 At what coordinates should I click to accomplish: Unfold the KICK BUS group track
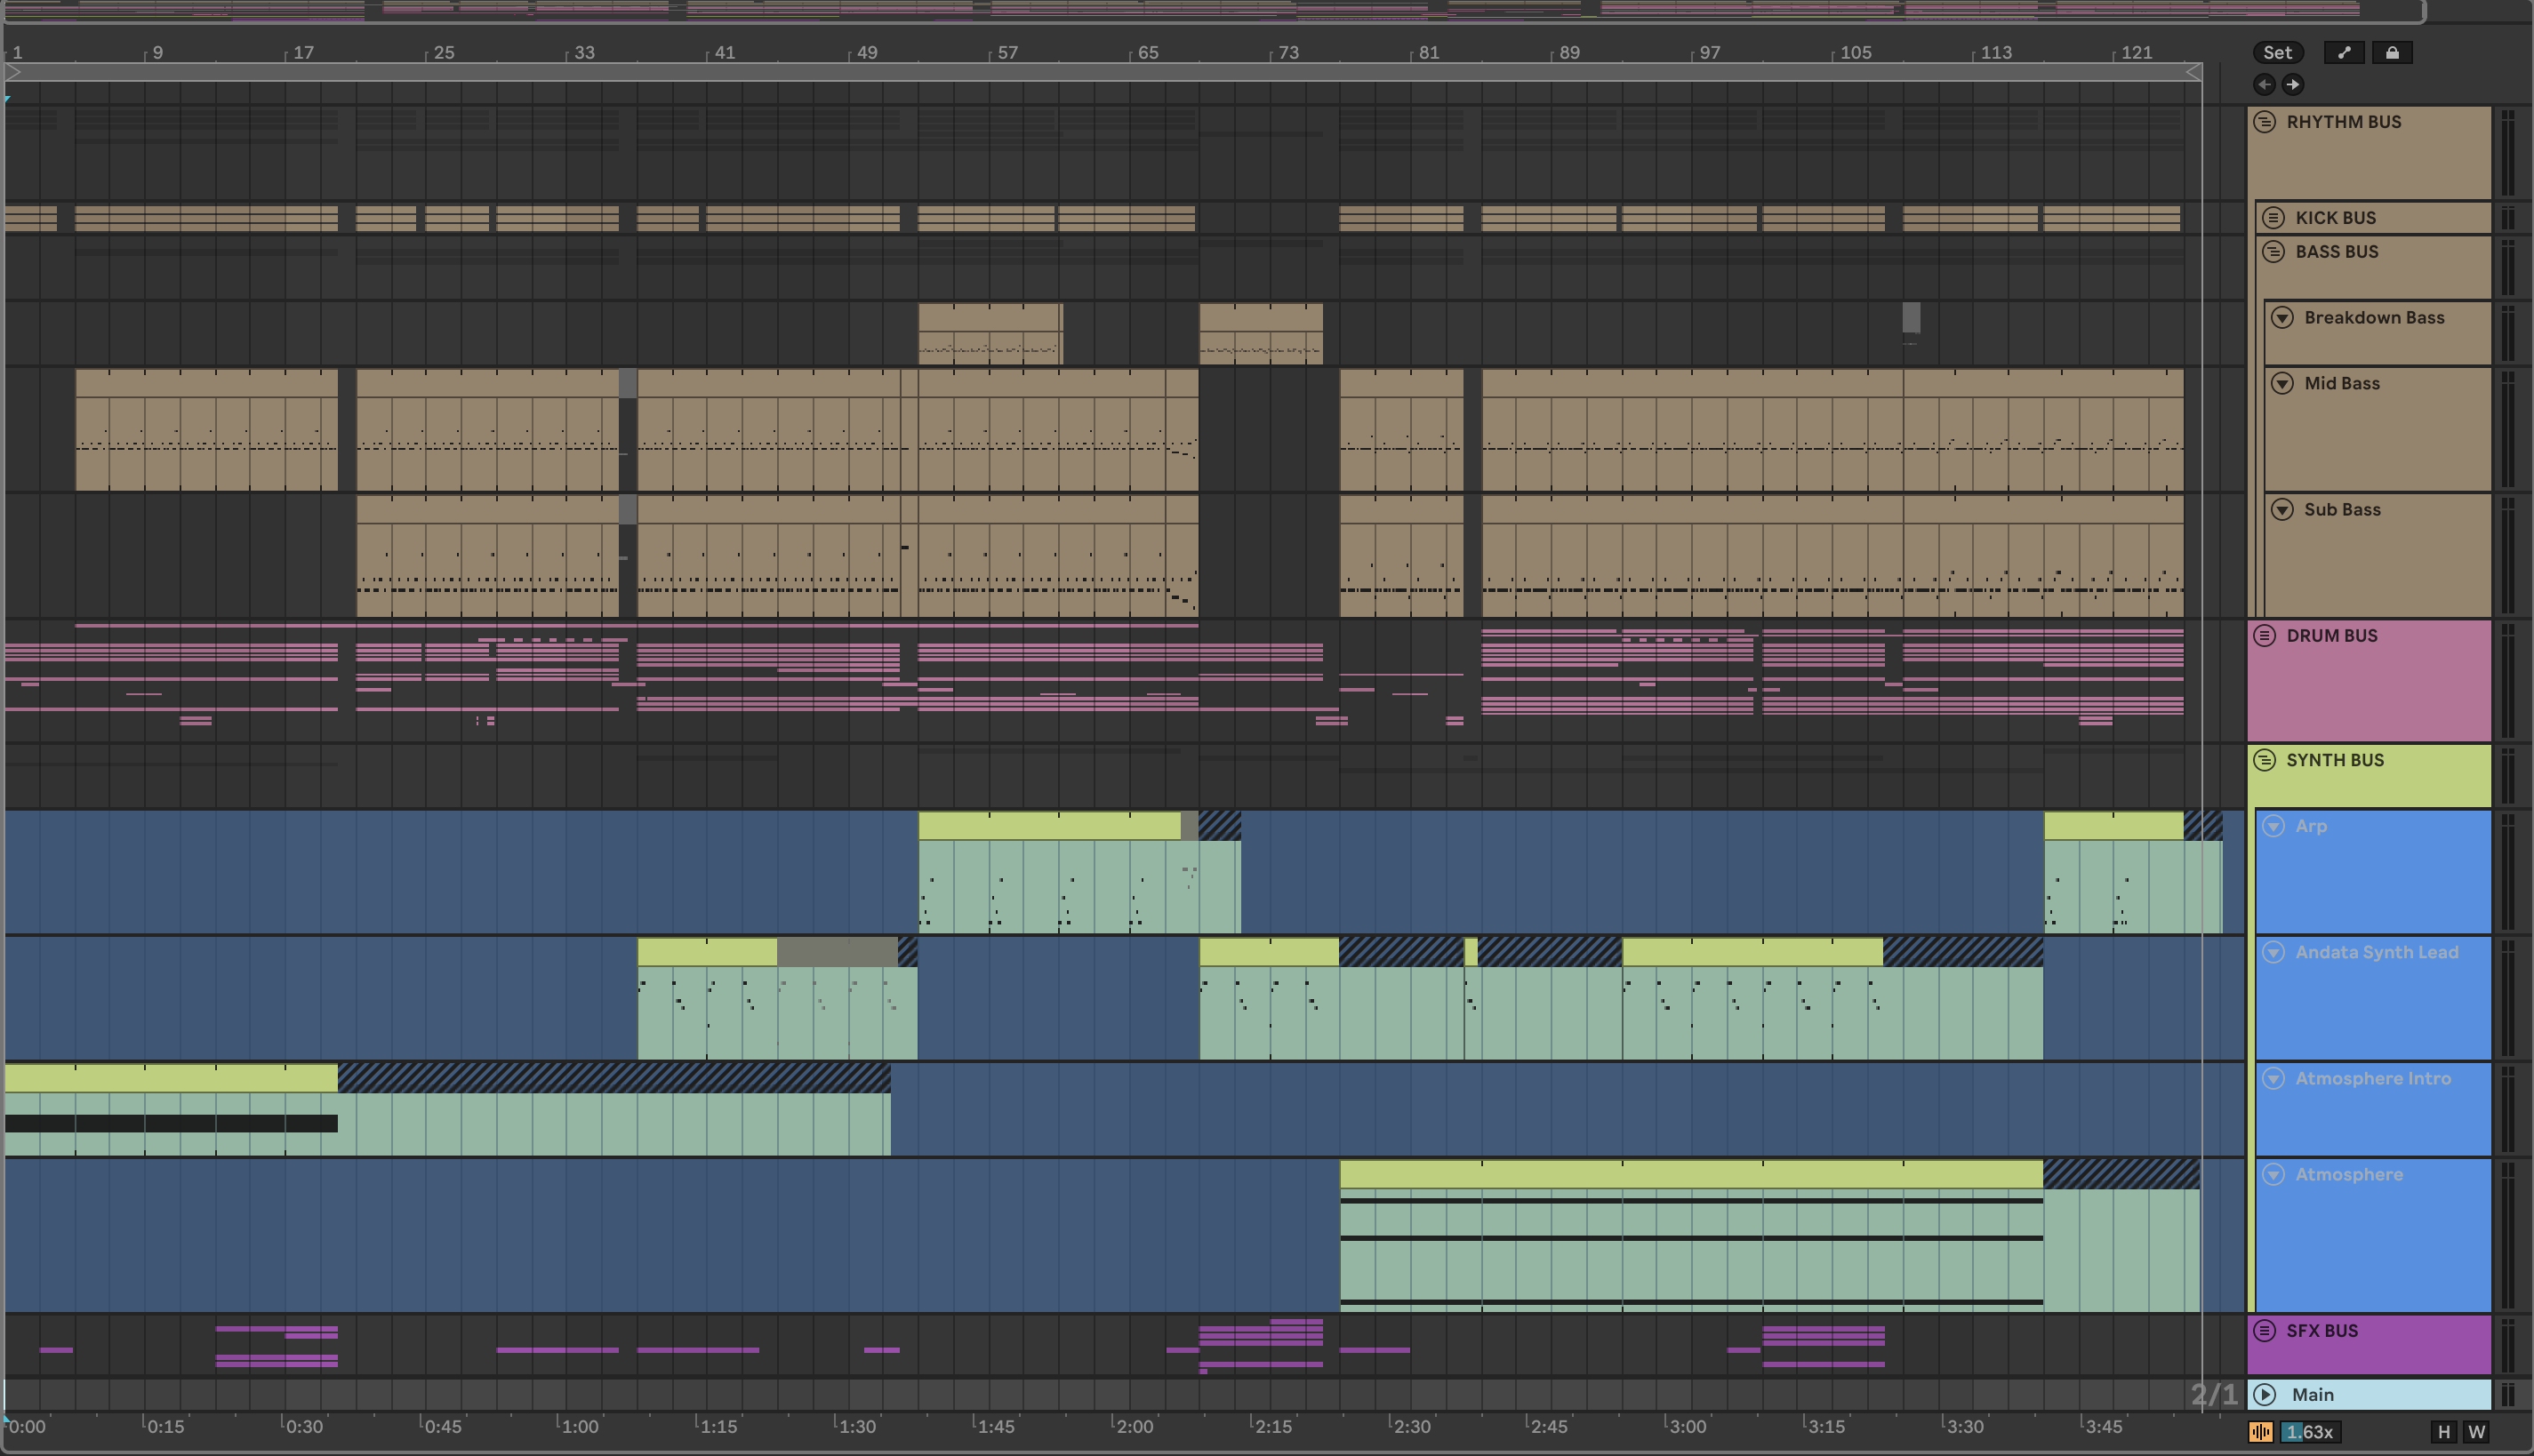pos(2273,218)
